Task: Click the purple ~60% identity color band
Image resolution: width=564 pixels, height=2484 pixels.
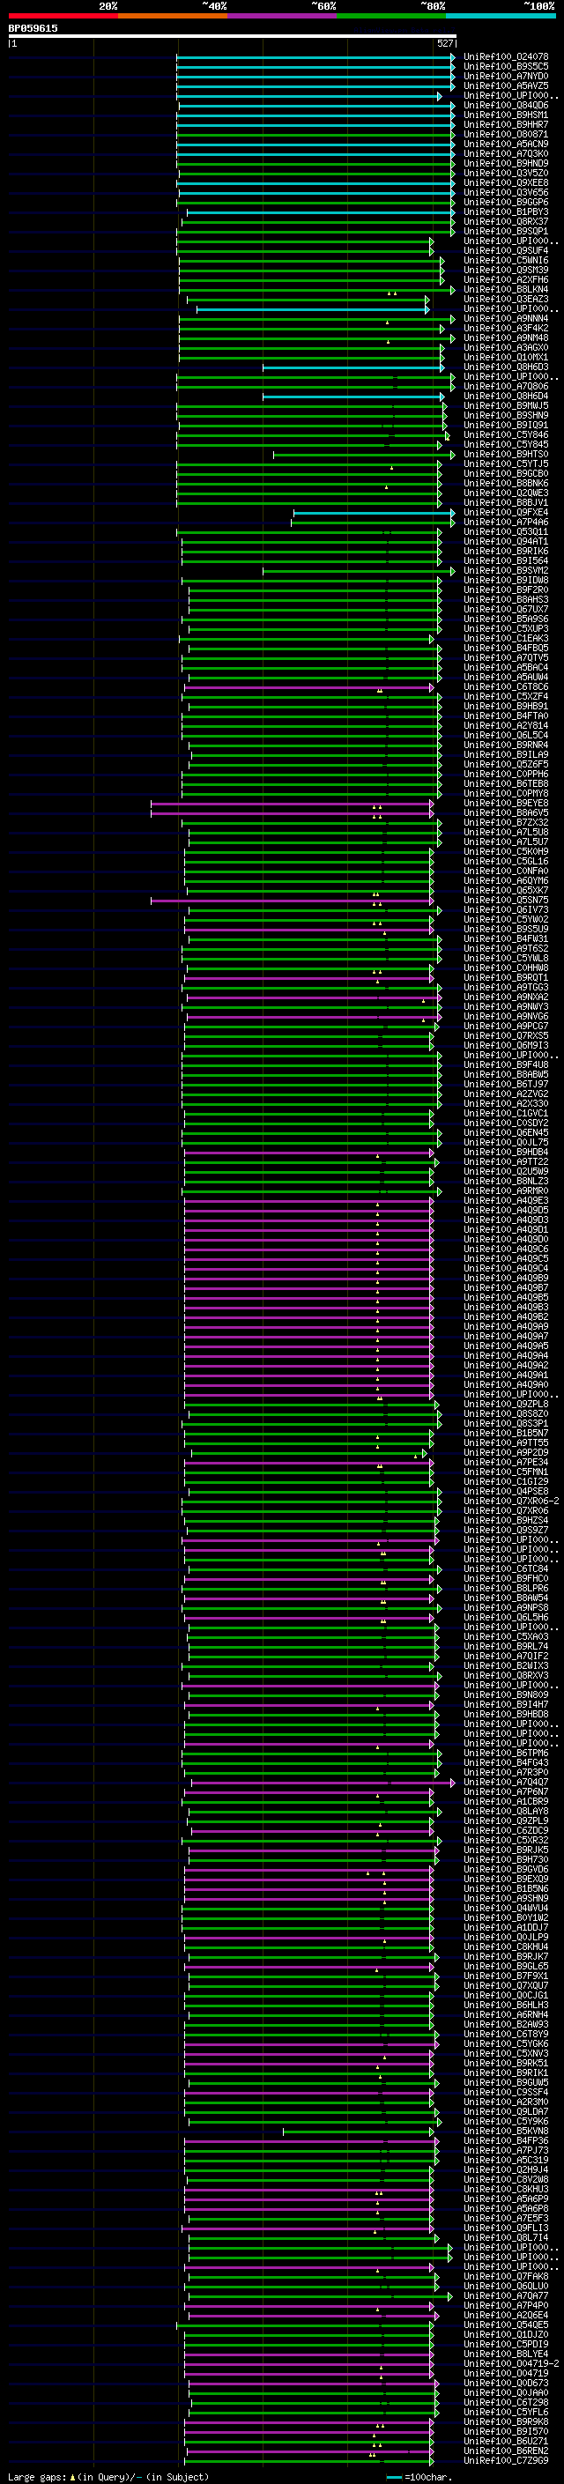Action: 281,16
